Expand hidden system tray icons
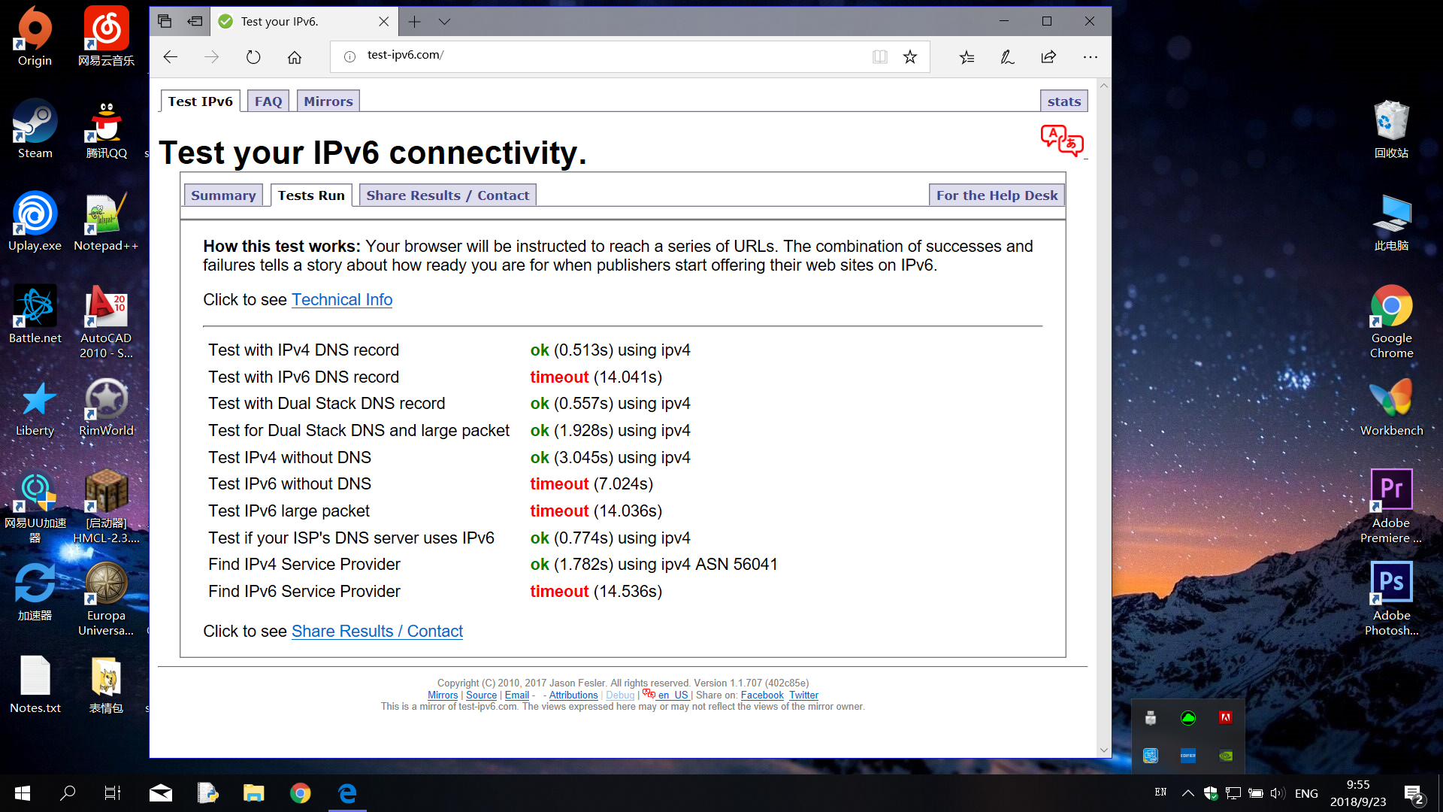This screenshot has height=812, width=1443. click(x=1187, y=792)
